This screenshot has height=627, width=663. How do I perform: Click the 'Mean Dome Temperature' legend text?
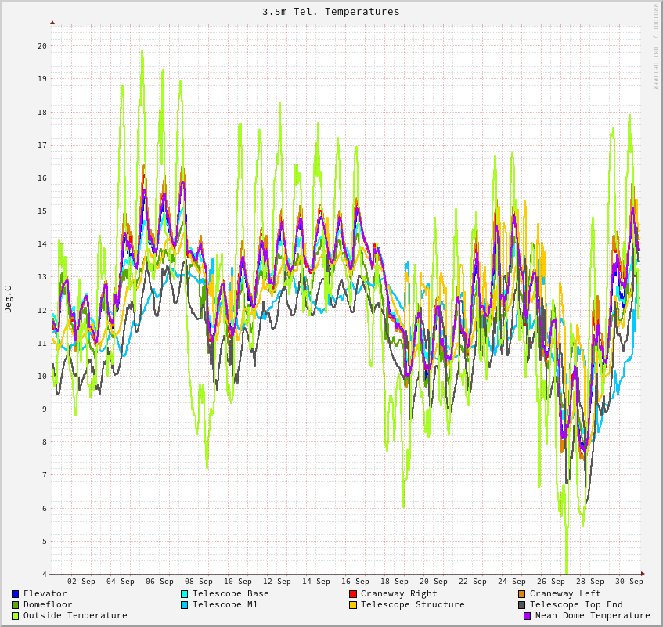tap(593, 616)
